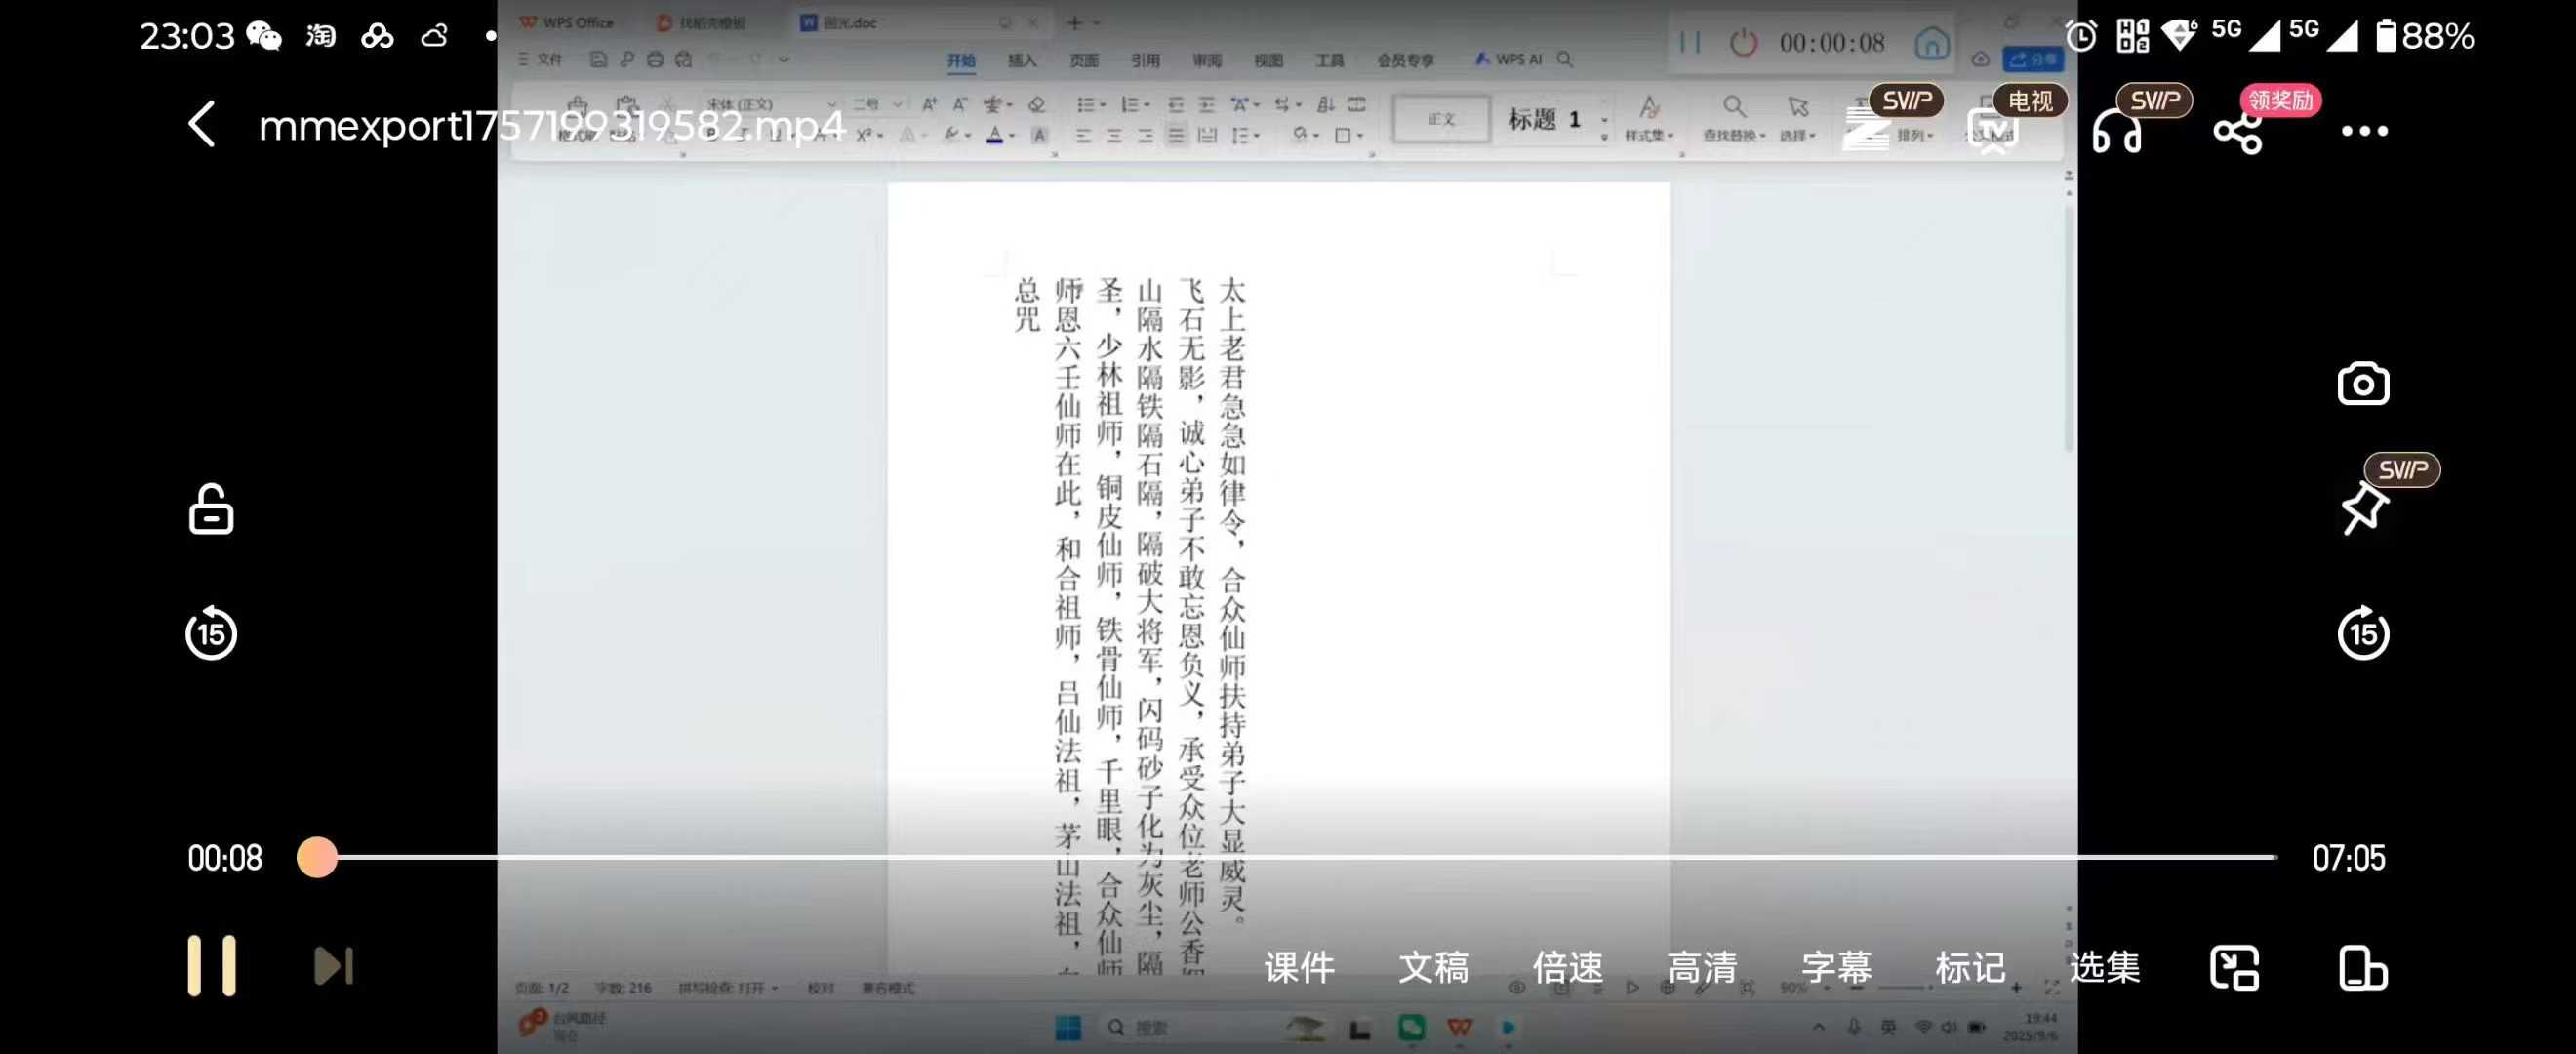
Task: Open 课件 courseware
Action: pos(1299,967)
